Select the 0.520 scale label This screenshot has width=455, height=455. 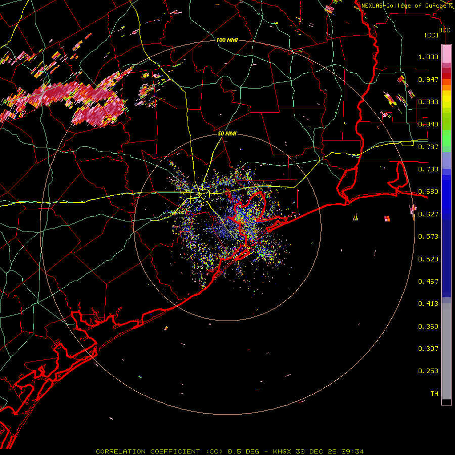click(428, 259)
